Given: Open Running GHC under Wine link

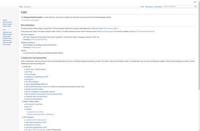Looking at the screenshot, I should [34, 104].
